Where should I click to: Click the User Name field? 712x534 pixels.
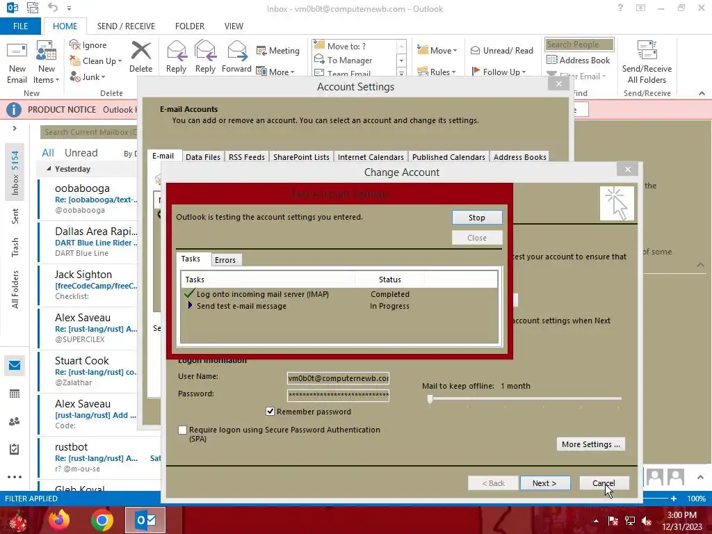coord(338,378)
